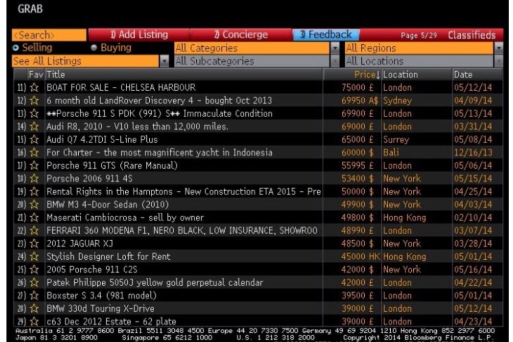513x342 pixels.
Task: Toggle the star on the 2012 Jaguar XJ
Action: click(x=35, y=243)
